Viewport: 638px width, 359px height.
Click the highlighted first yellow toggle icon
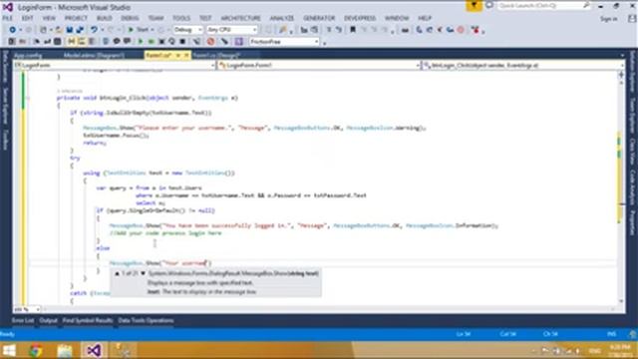72,42
